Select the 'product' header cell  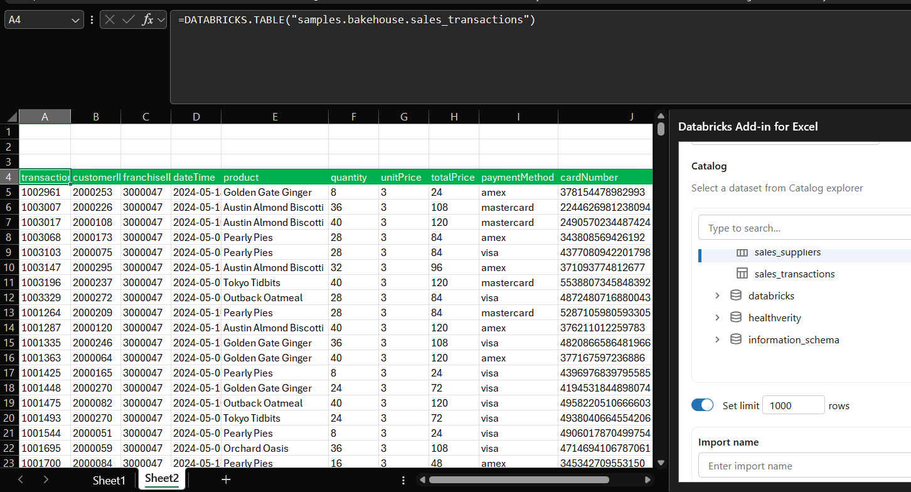(275, 177)
